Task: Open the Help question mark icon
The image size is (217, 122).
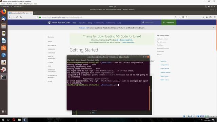Action: pos(4,55)
